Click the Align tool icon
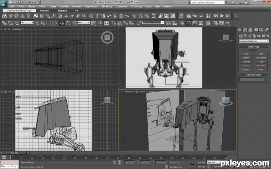Viewport: 271px width, 169px height. [x=175, y=23]
